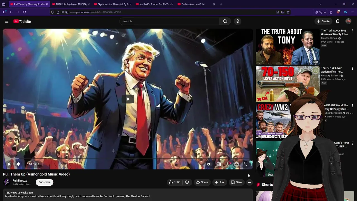
Task: Save the video to a playlist
Action: tap(236, 182)
